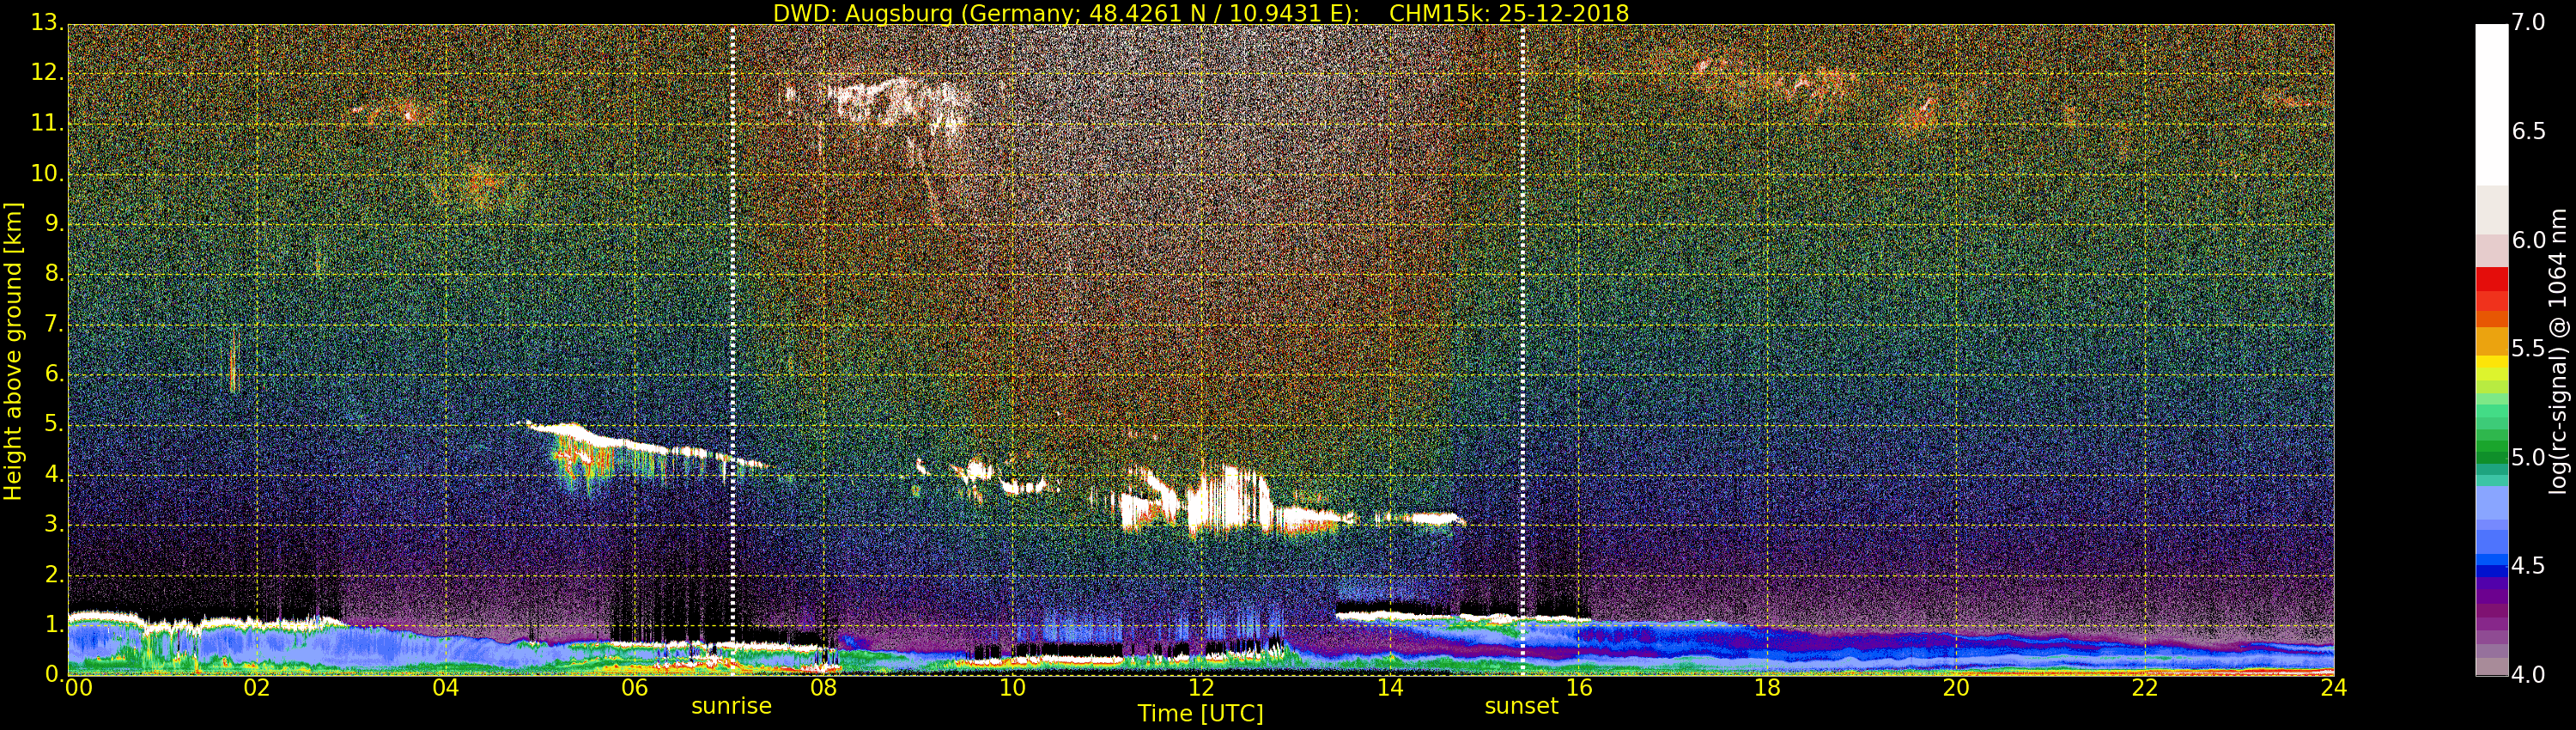Click the 12 tick on time axis

(1201, 688)
